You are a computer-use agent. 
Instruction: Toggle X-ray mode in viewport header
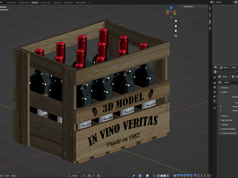pos(154,176)
